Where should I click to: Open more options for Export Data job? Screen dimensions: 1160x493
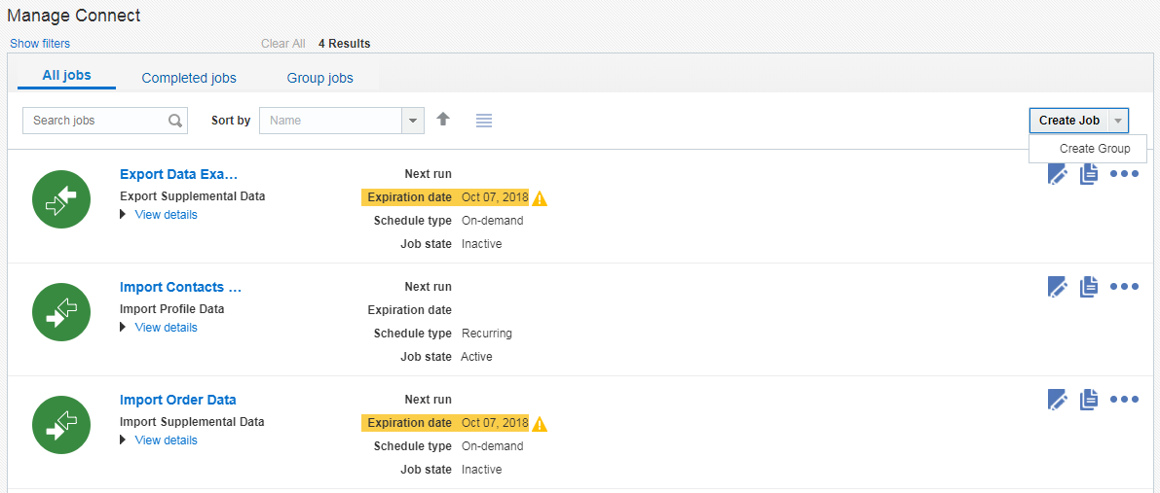coord(1124,174)
